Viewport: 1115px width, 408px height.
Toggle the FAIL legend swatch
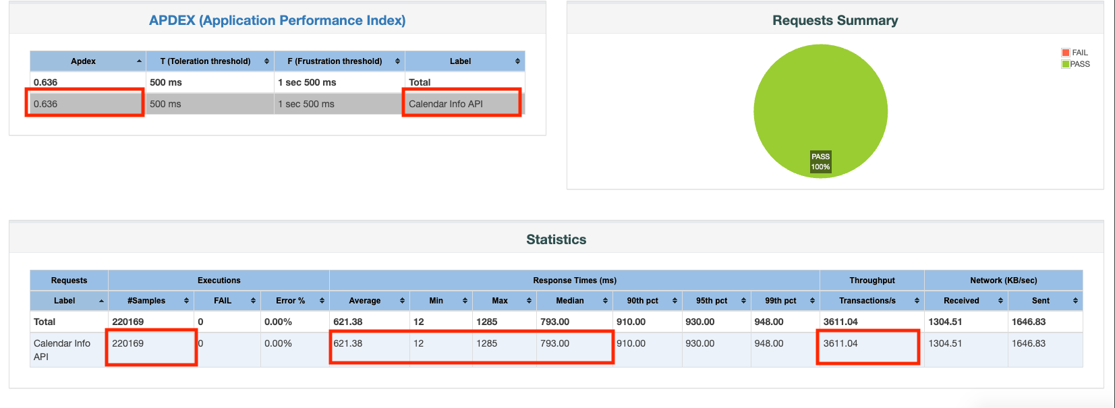[x=1066, y=53]
